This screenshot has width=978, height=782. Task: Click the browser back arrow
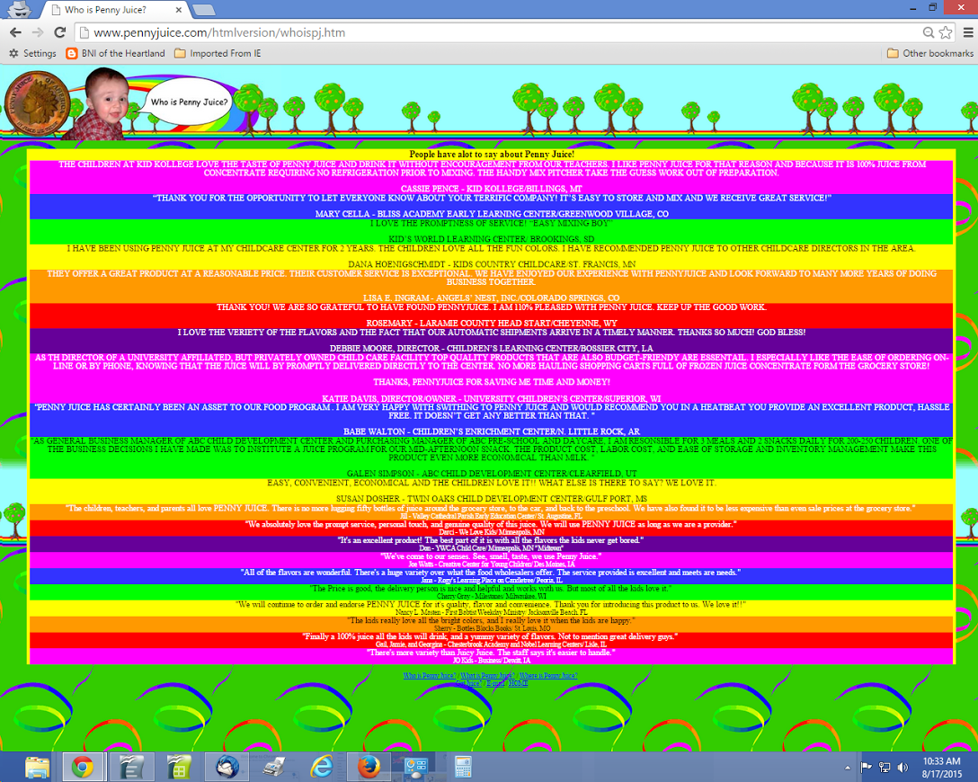point(15,32)
